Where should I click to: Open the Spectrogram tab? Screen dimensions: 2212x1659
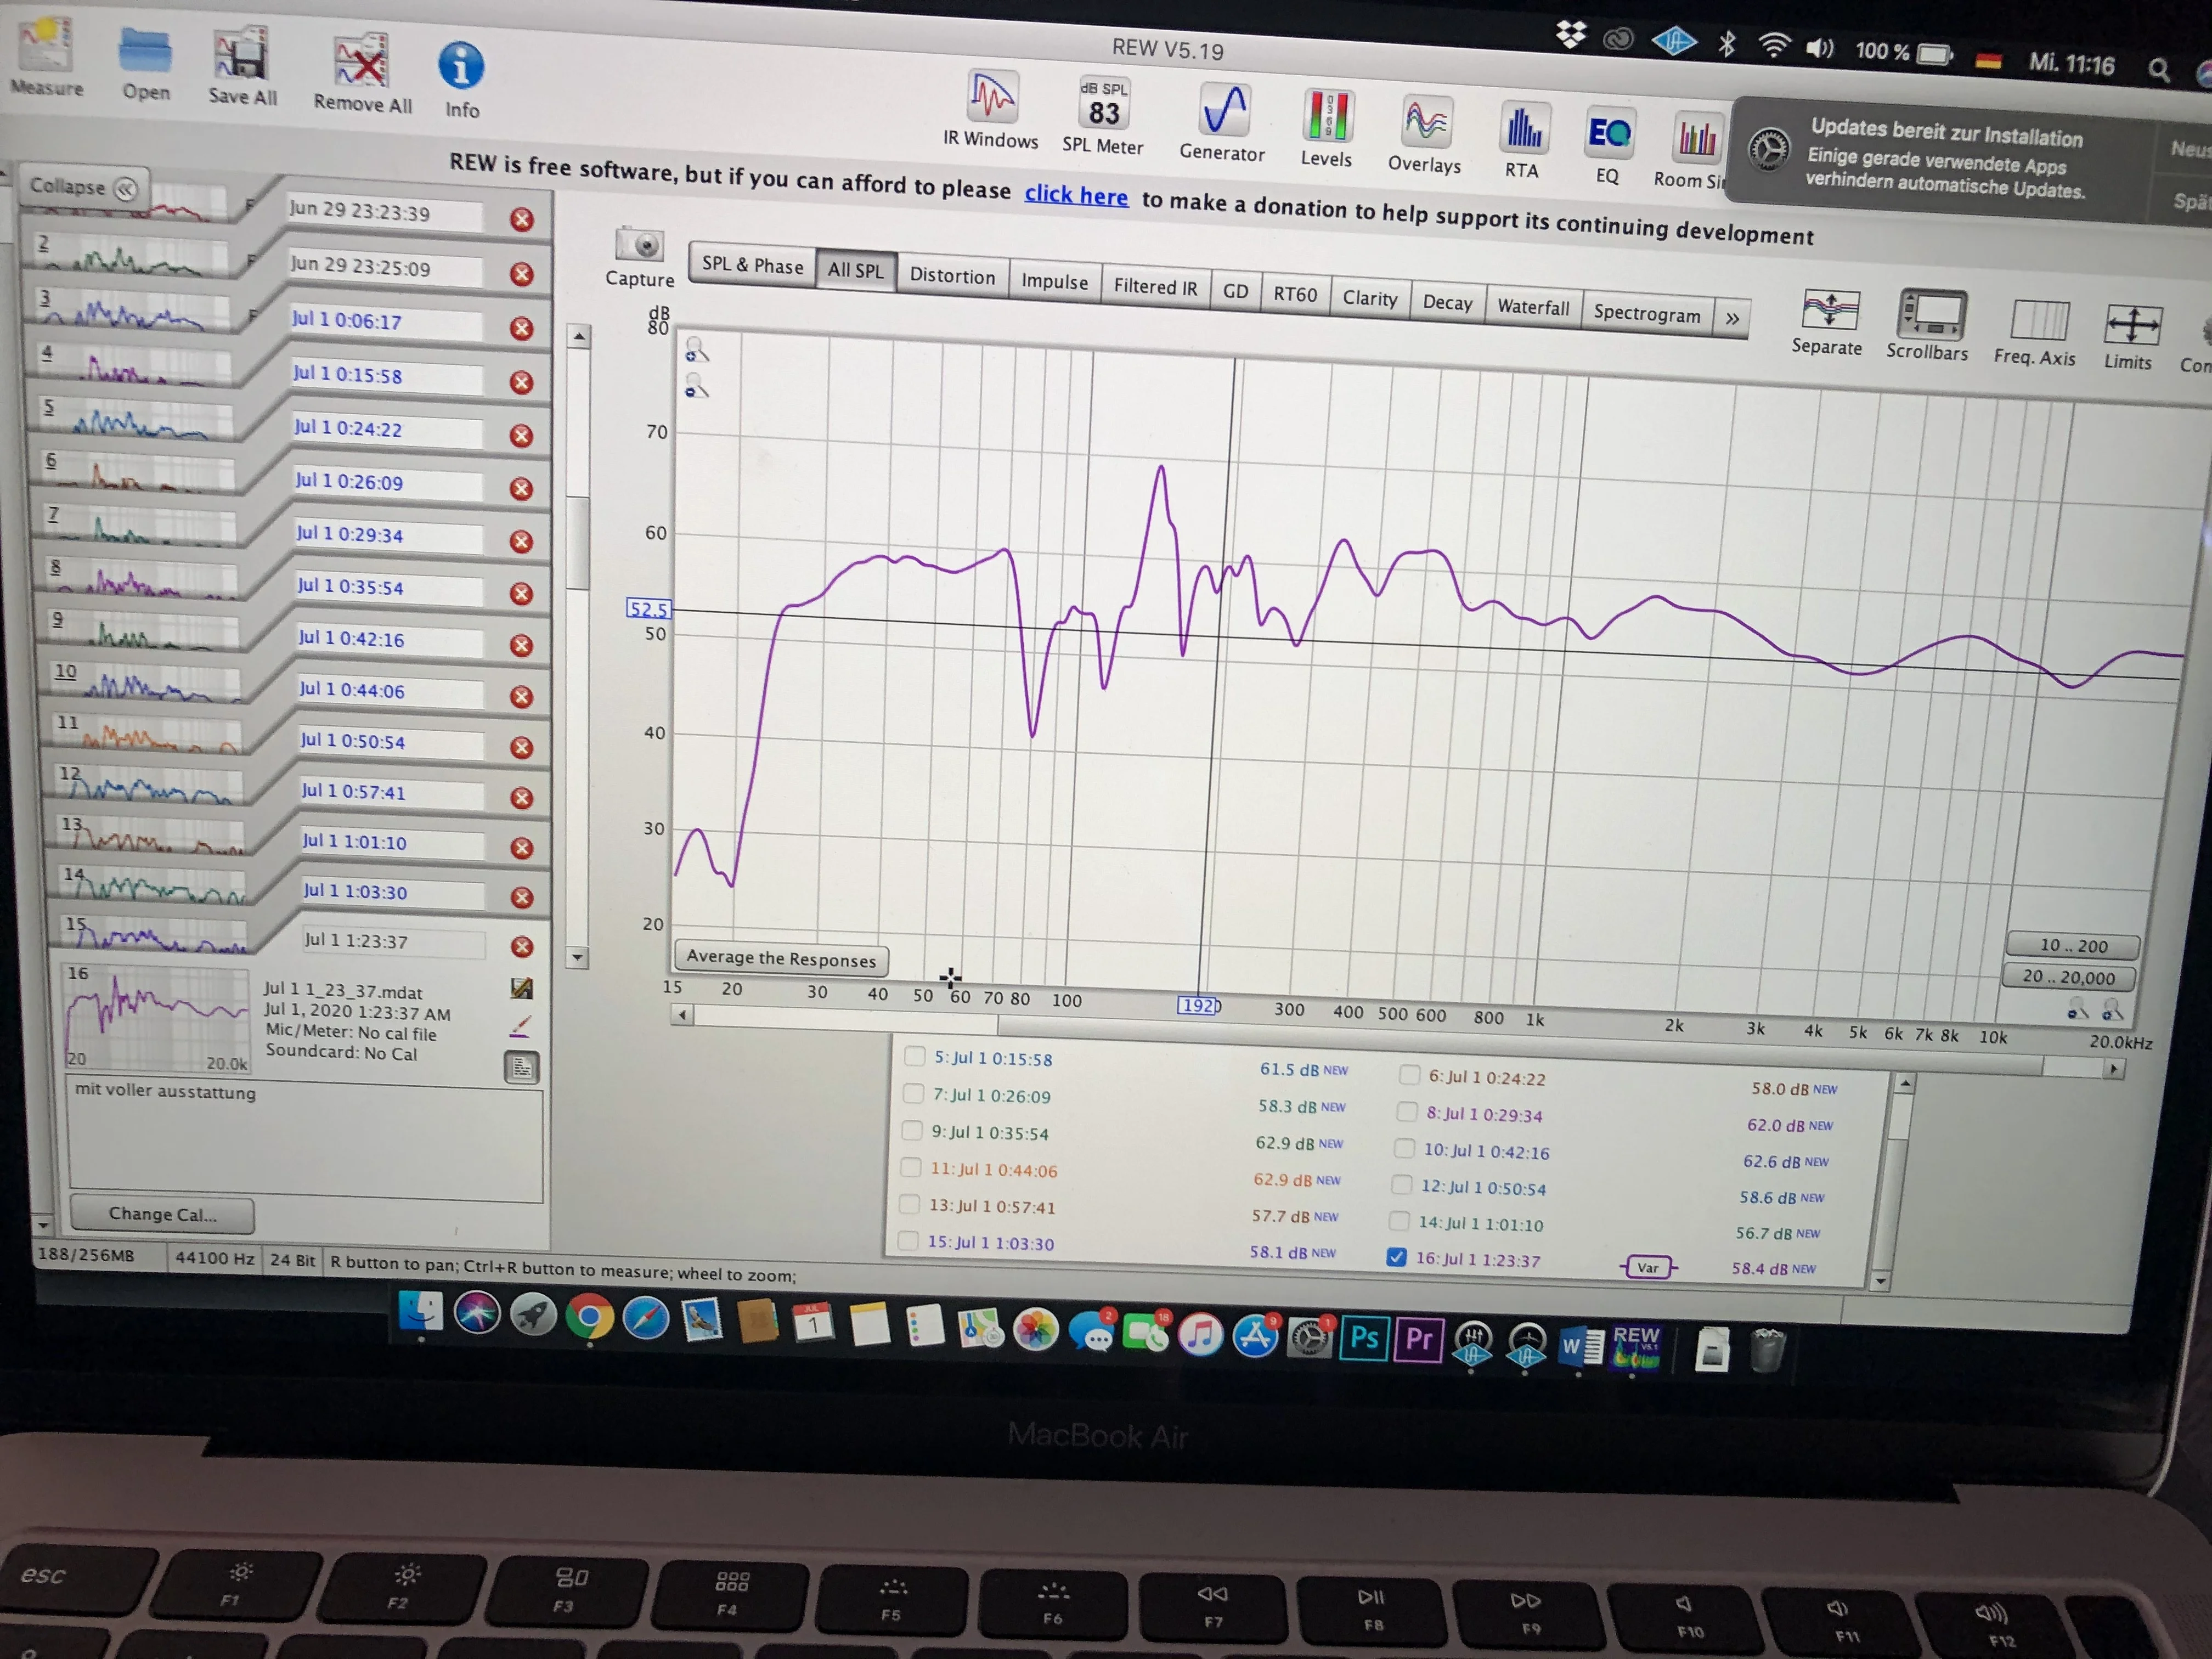pos(1647,313)
